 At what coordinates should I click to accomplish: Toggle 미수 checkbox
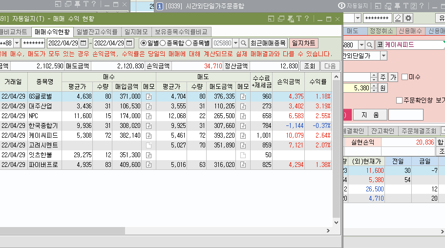[x=404, y=77]
